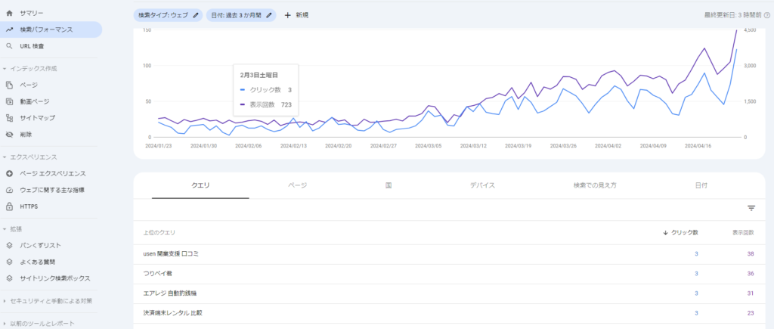
Task: Switch to the 国 tab
Action: 389,186
